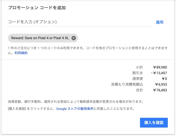
Task: Click the 為替変動 exchange rate disclaimer text
Action: [75, 102]
